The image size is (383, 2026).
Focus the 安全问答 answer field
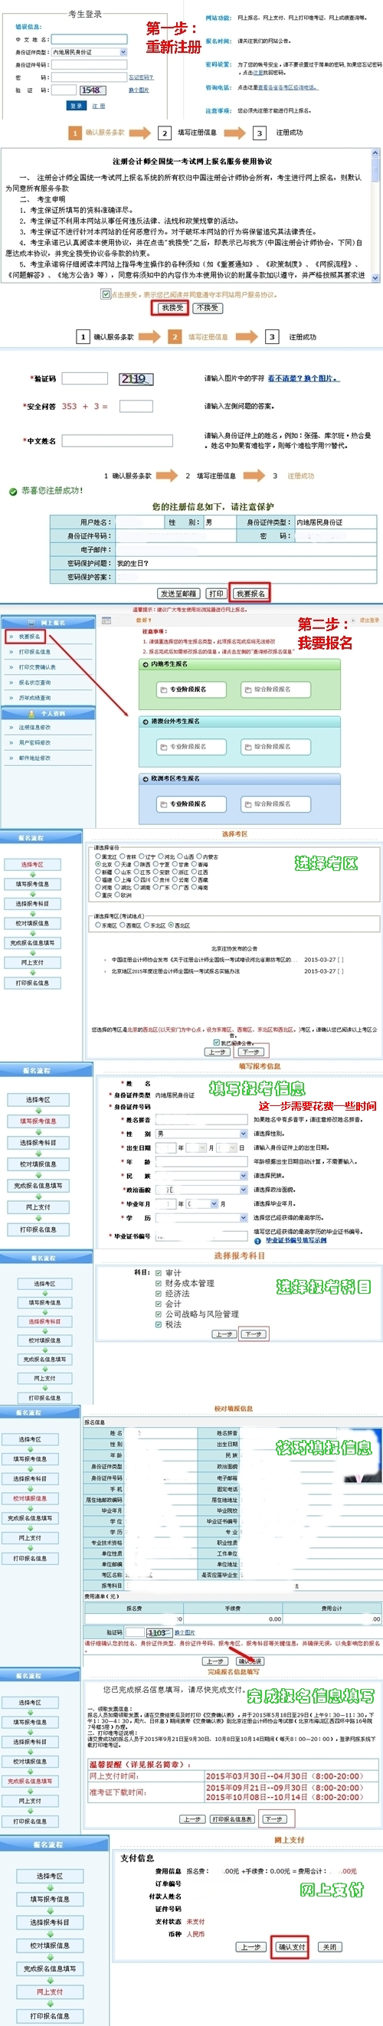point(136,406)
